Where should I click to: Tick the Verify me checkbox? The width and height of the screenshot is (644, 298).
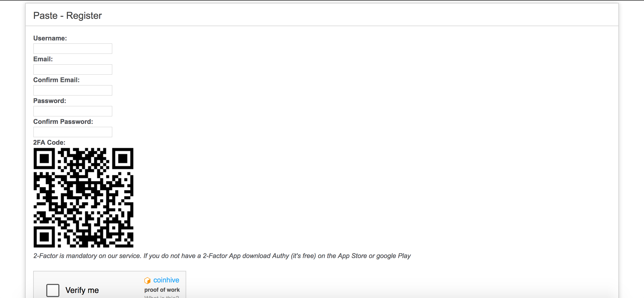coord(53,290)
